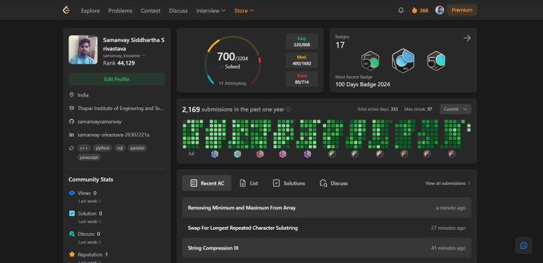Screen dimensions: 543x263
Task: Click the Med. 400/1682 stat box
Action: (301, 60)
